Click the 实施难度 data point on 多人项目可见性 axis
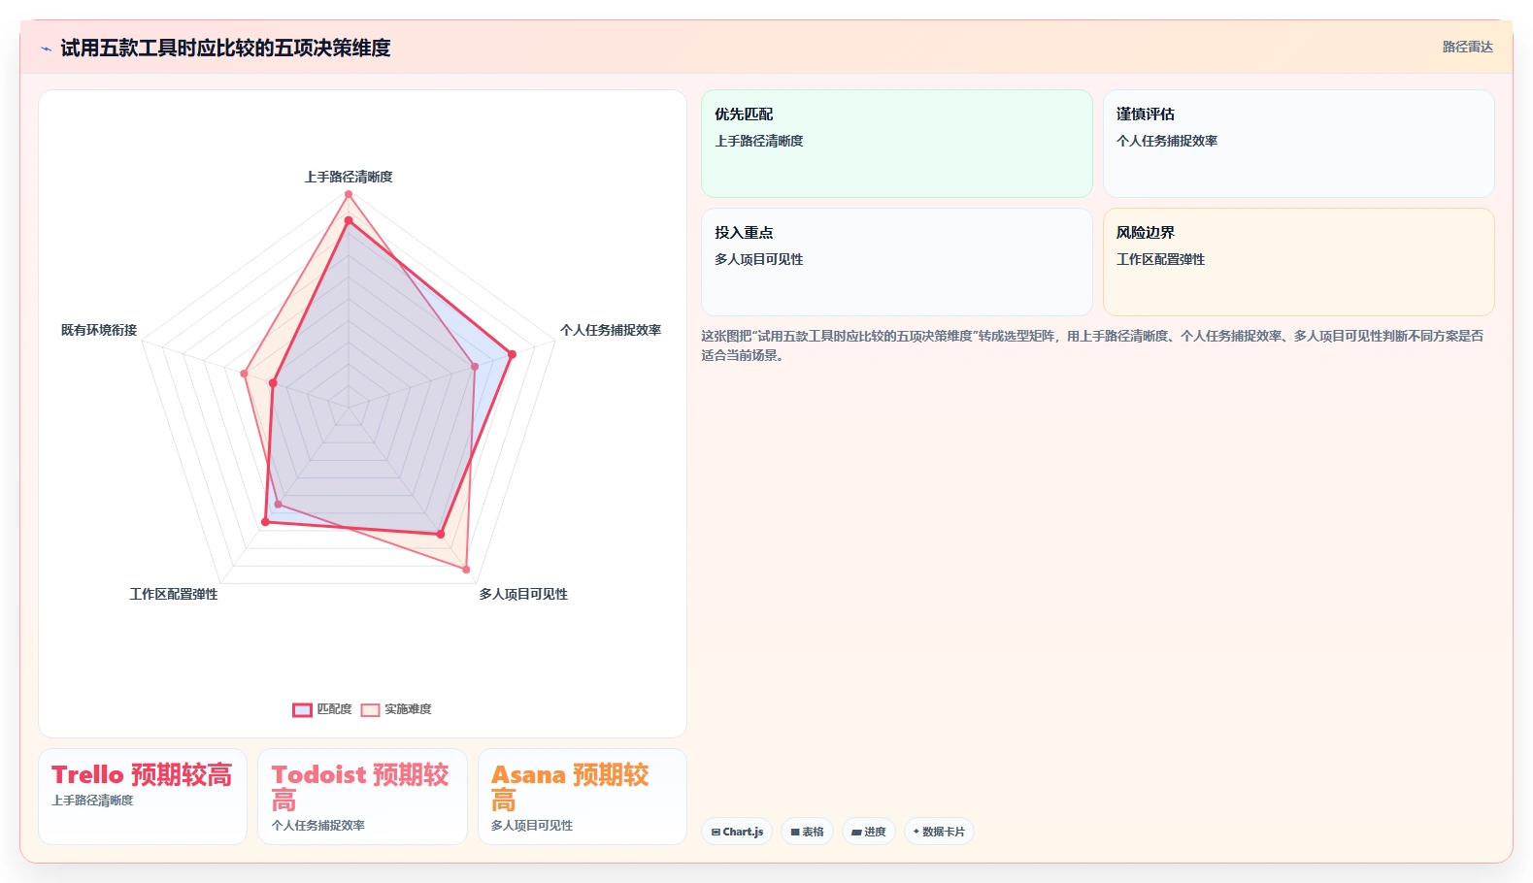Viewport: 1533px width, 883px height. pyautogui.click(x=466, y=570)
